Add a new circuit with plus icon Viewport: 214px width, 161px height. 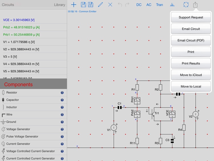(74, 5)
